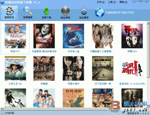Screen dimensions: 150x115
Task: Open 视频搜索 magnifier tool
Action: (x=28, y=13)
